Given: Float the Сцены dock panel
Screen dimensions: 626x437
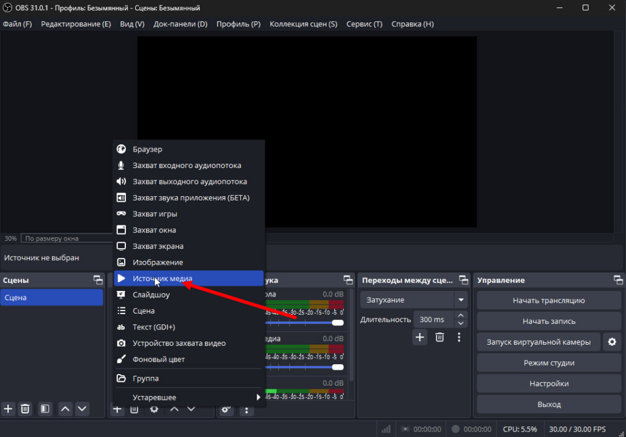Looking at the screenshot, I should point(98,280).
